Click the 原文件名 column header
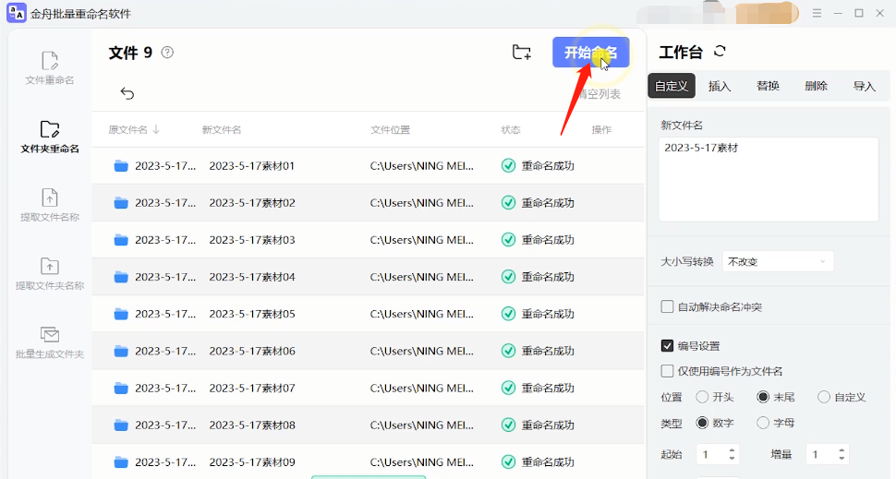The height and width of the screenshot is (479, 896). tap(128, 129)
